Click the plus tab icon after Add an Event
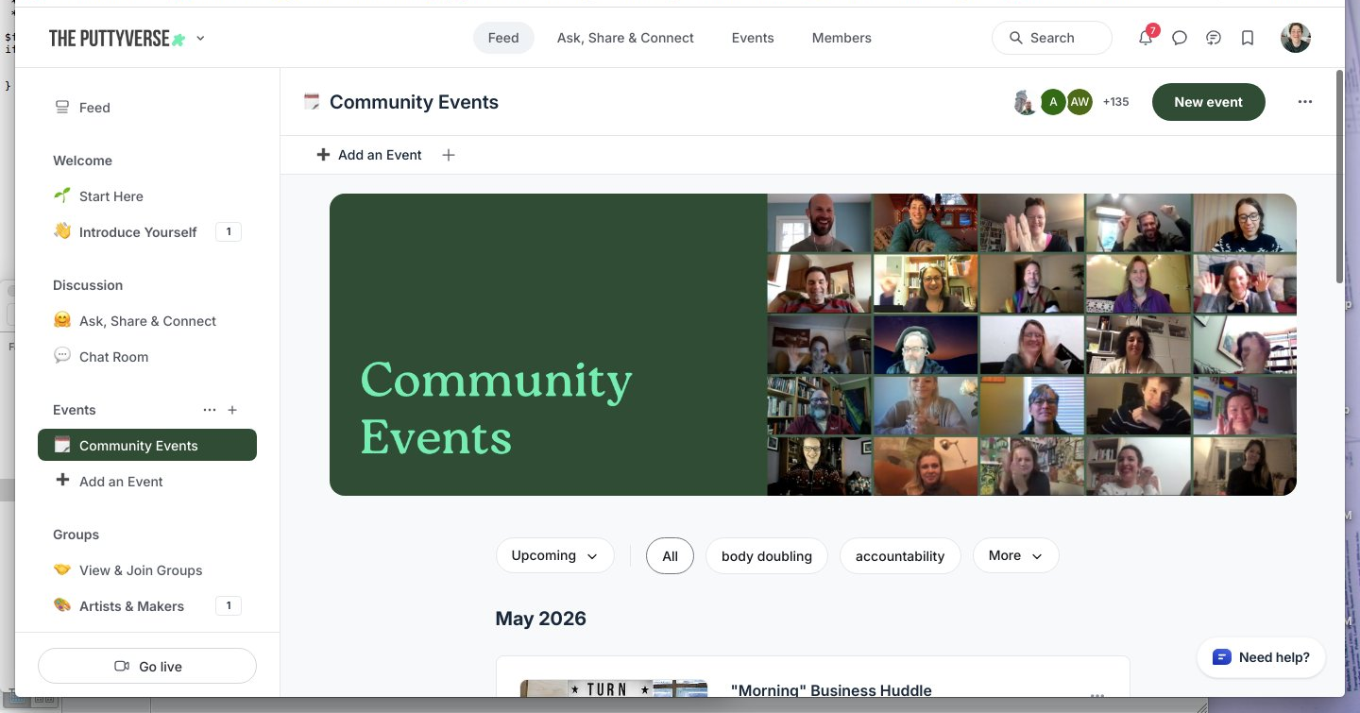The image size is (1360, 713). 449,155
